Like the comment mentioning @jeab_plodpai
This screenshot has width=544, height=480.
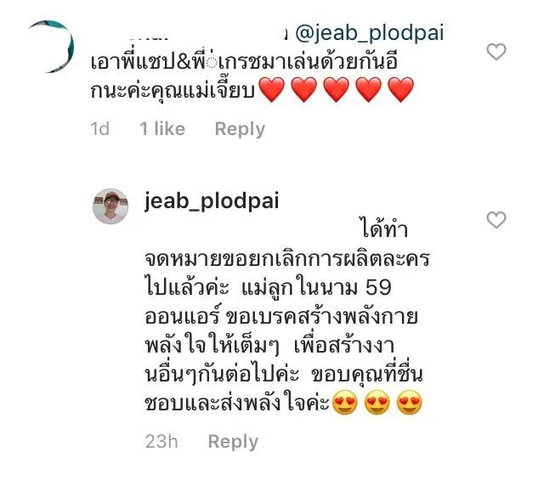496,52
